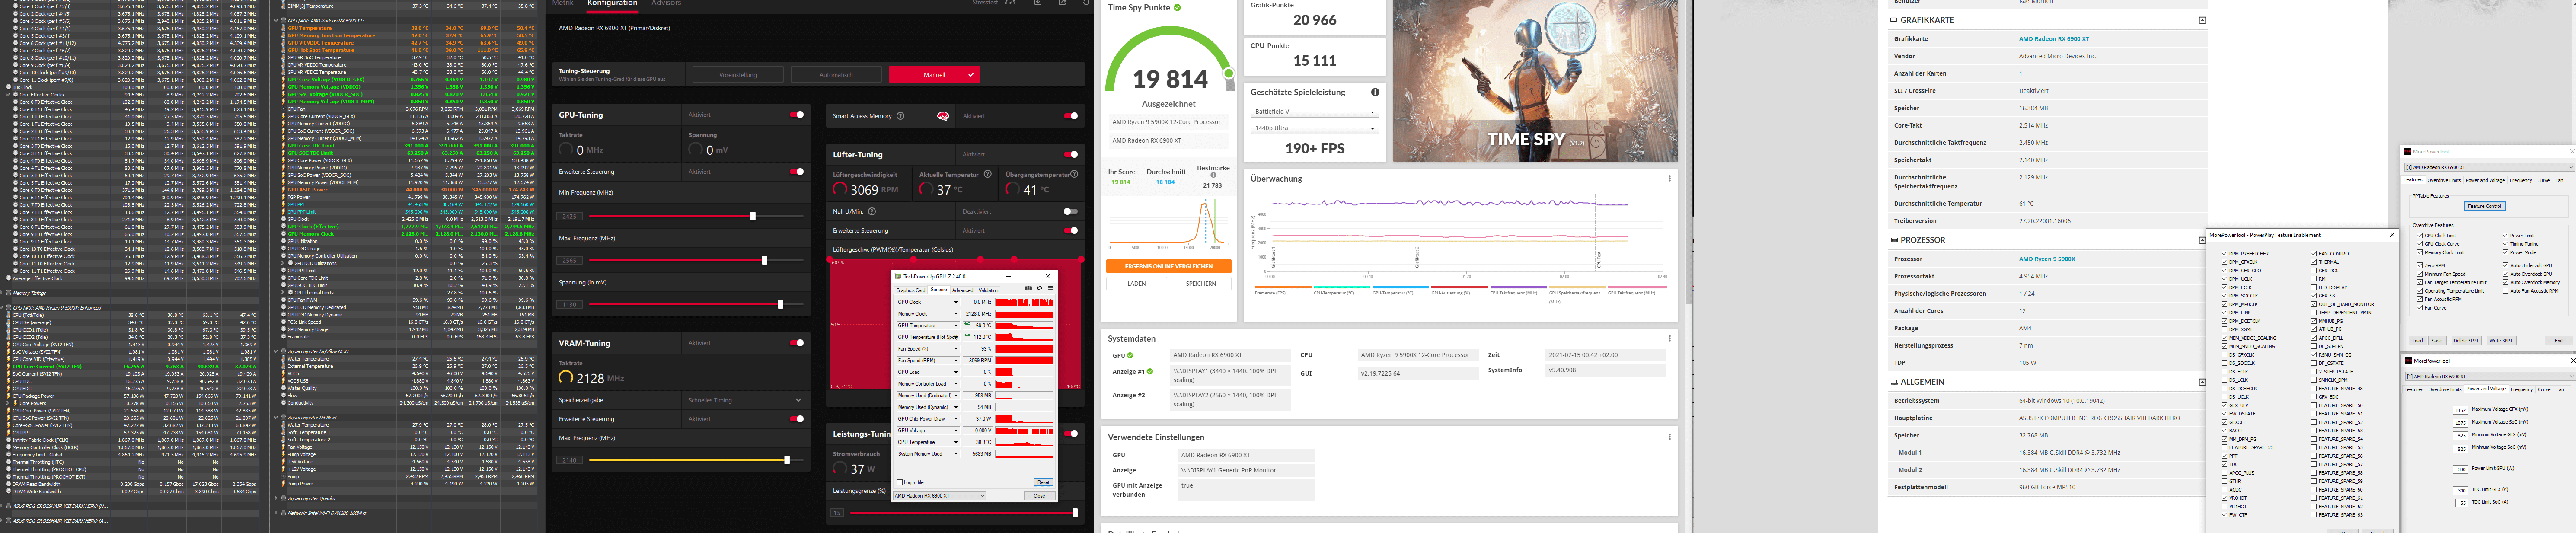
Task: Switch to the Metrik tab in Radeon Software
Action: [563, 3]
